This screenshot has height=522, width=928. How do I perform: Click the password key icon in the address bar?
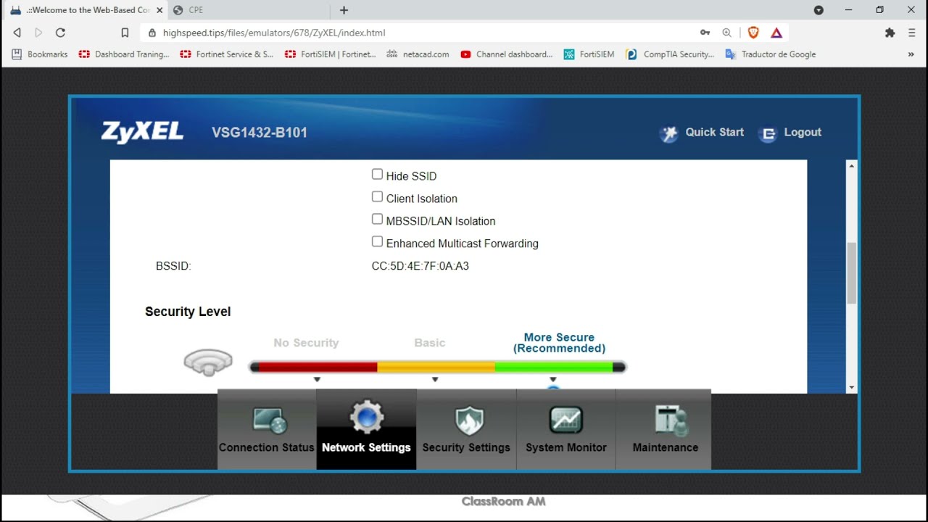[705, 33]
